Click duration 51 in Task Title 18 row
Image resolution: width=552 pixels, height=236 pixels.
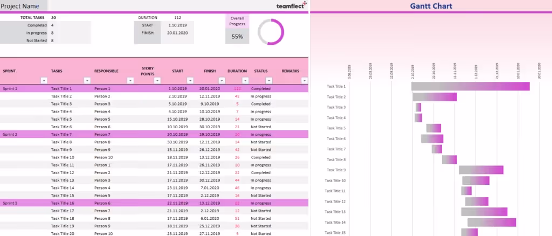(x=237, y=218)
